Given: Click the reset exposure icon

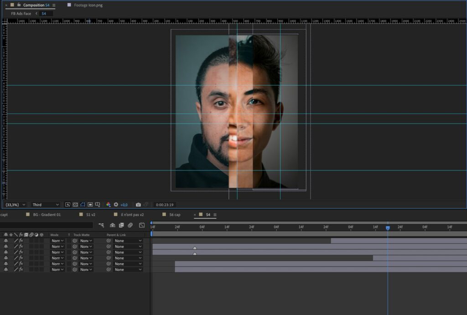Looking at the screenshot, I should click(x=116, y=205).
